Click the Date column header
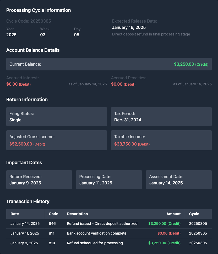The image size is (218, 254). point(15,214)
